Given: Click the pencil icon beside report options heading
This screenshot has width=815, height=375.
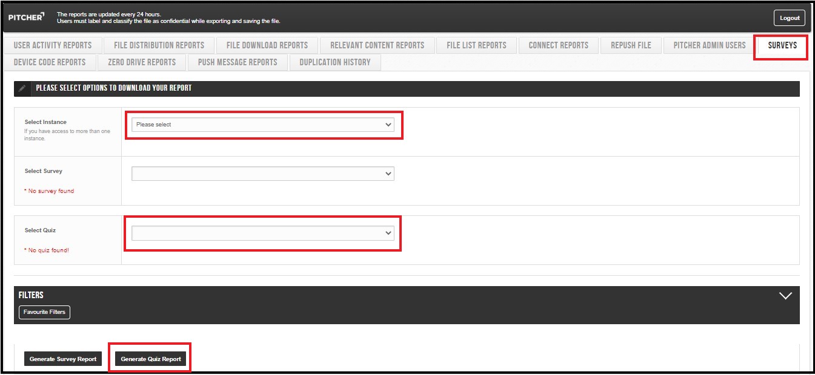Looking at the screenshot, I should (x=22, y=88).
